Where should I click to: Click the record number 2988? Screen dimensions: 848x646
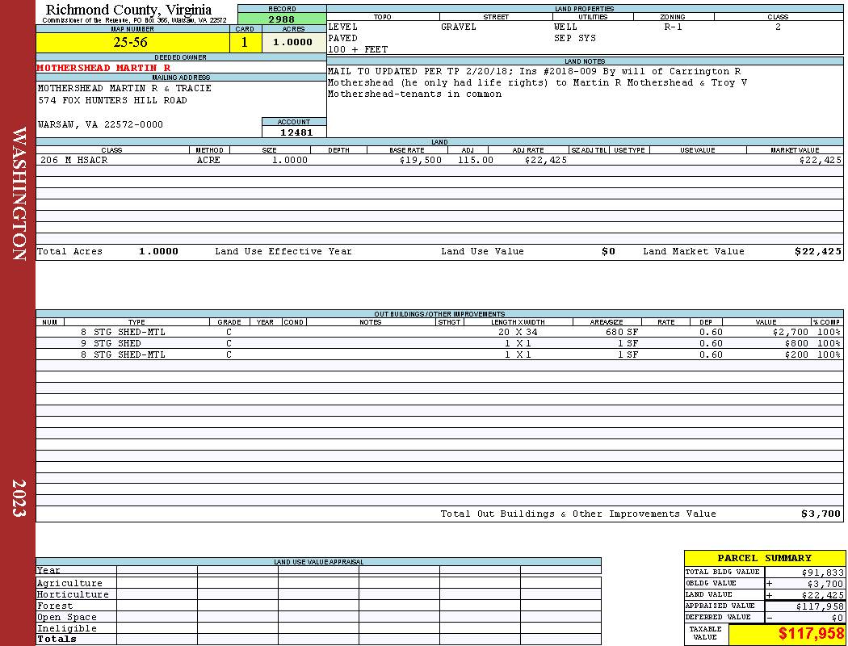coord(282,19)
